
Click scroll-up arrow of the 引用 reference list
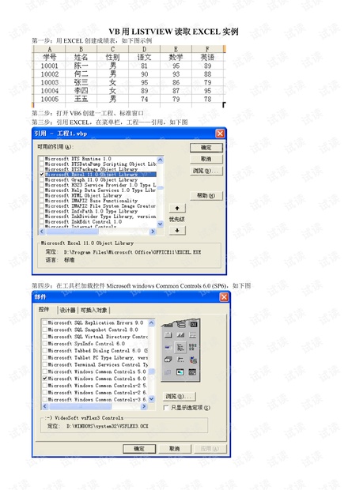[x=160, y=160]
